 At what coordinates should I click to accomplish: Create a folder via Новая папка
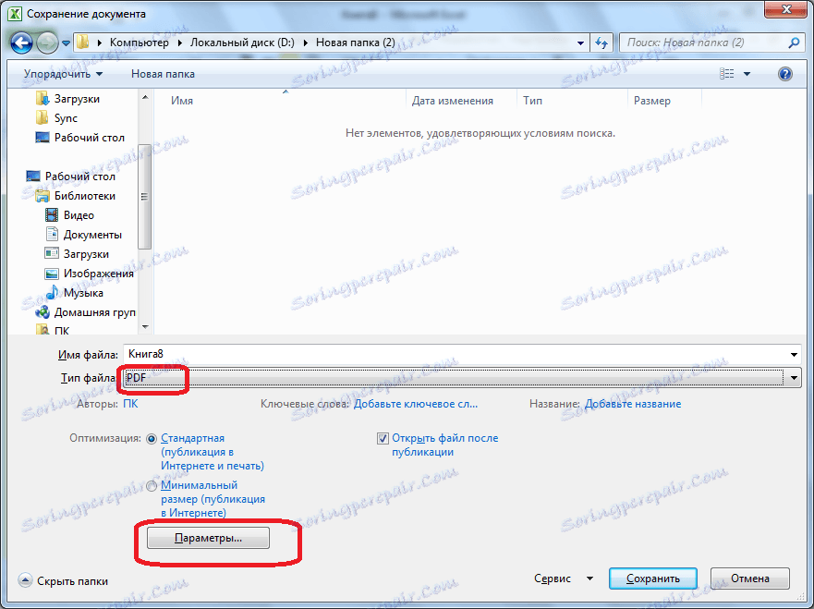click(x=163, y=74)
